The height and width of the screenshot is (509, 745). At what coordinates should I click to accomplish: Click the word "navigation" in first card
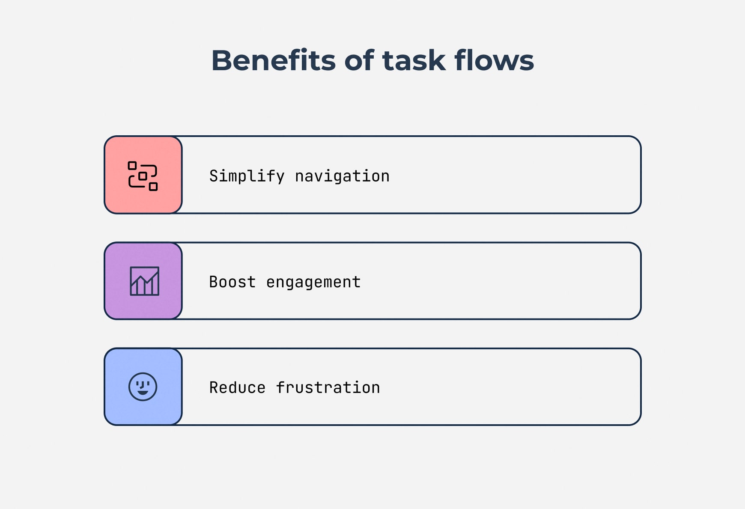[342, 176]
